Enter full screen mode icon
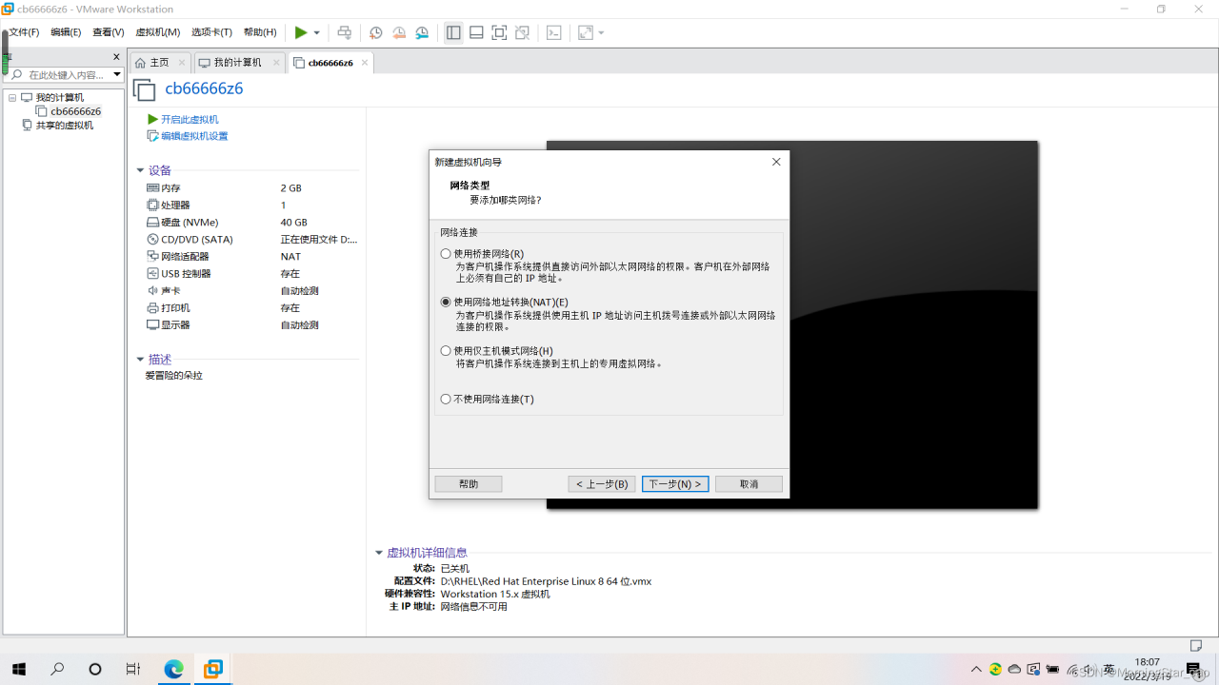1219x685 pixels. point(499,32)
